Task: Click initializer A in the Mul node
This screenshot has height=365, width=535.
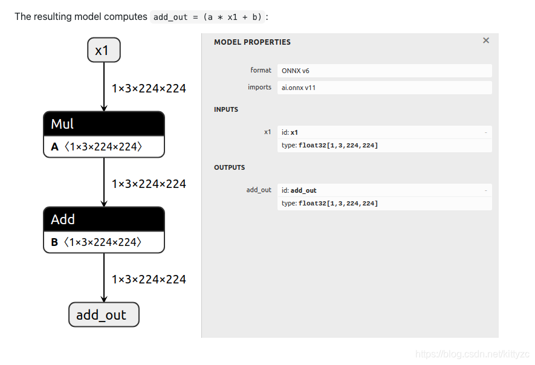Action: (104, 147)
